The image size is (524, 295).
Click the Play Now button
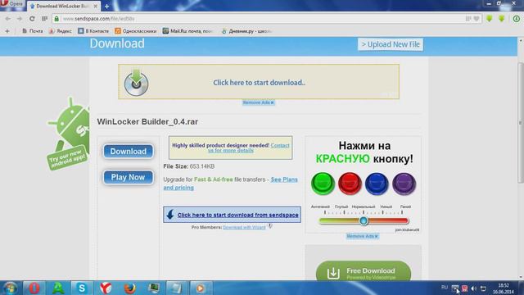(128, 177)
